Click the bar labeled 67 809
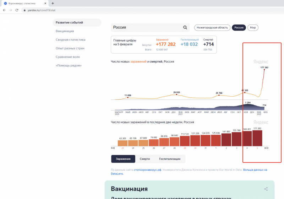284x199 pixels. (x=143, y=143)
